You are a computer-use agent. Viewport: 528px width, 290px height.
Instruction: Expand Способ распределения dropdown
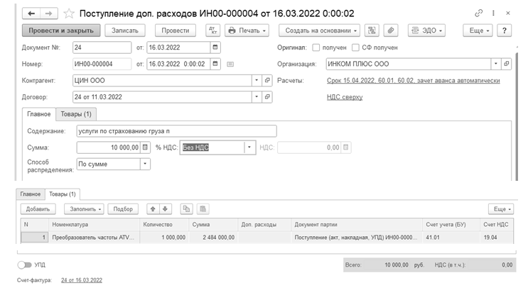click(145, 164)
